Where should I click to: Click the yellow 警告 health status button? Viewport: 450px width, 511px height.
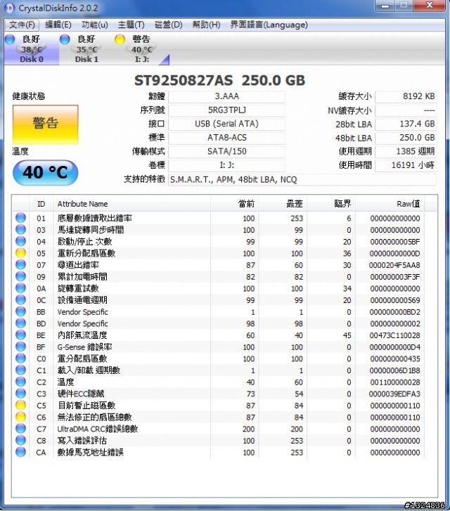[45, 124]
